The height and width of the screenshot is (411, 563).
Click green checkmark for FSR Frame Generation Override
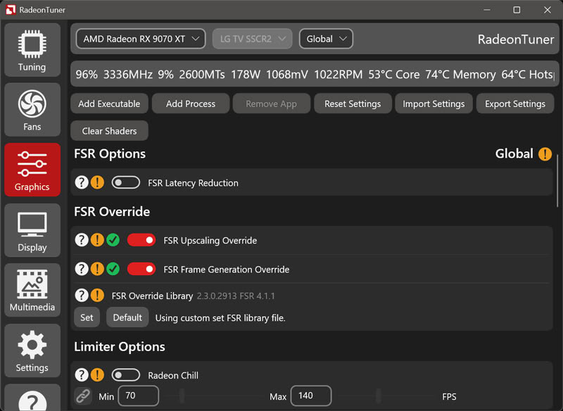pyautogui.click(x=113, y=269)
